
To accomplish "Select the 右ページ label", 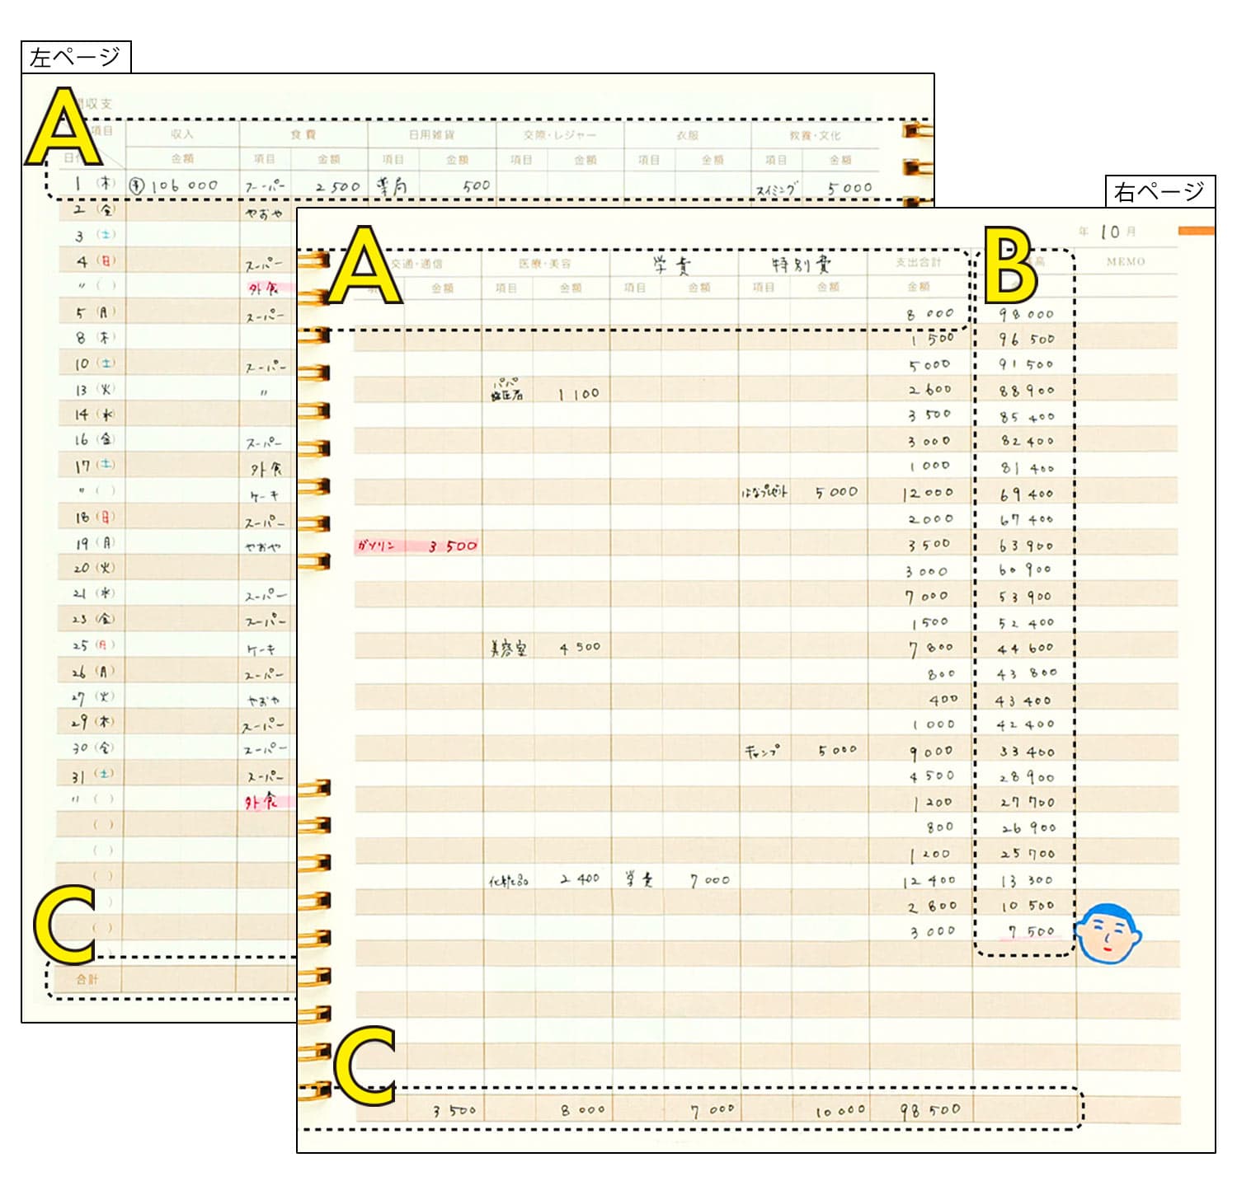I will (x=1159, y=192).
